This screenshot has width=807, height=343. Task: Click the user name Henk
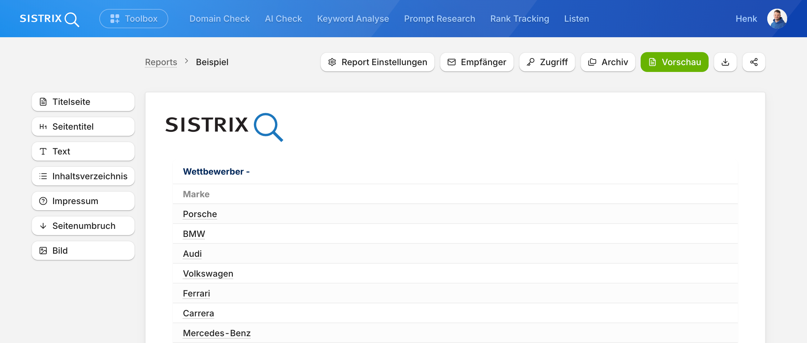coord(746,19)
